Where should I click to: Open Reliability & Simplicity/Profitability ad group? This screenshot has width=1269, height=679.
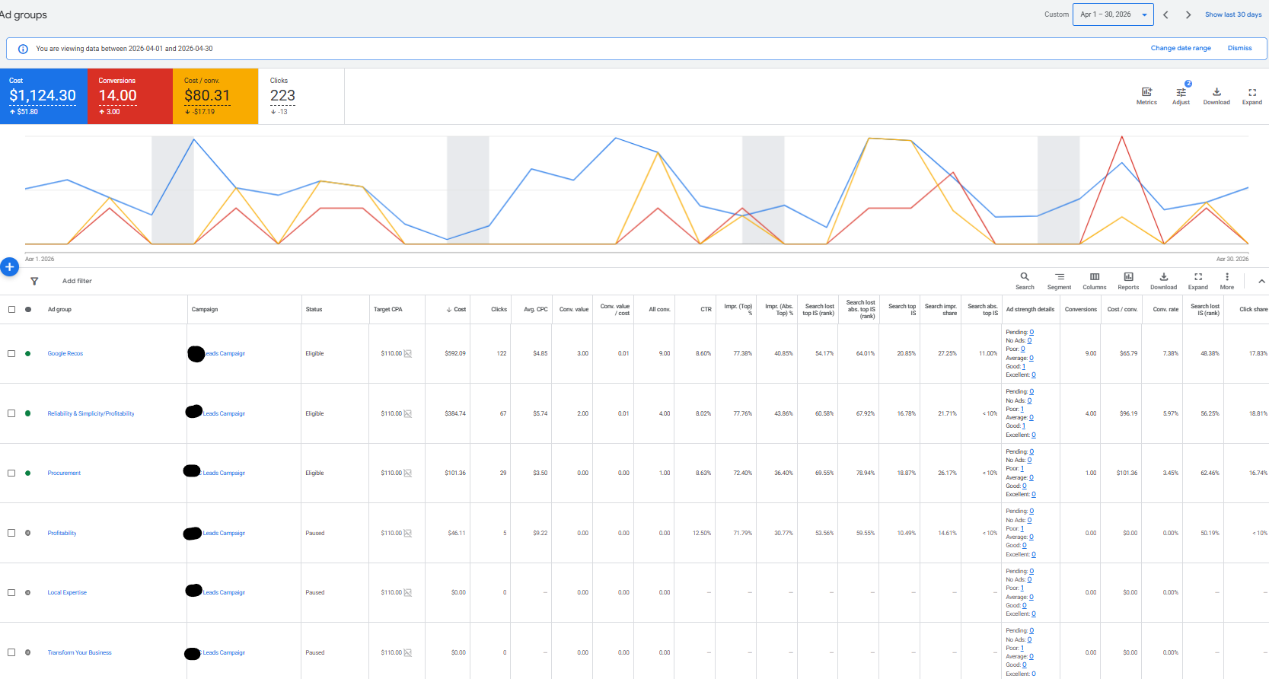91,413
